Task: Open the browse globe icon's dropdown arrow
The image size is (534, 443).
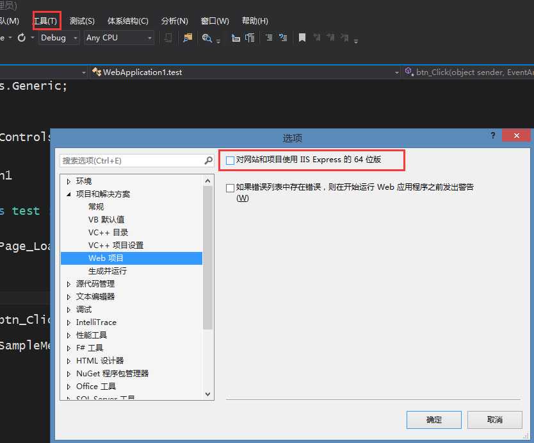Action: [x=218, y=41]
